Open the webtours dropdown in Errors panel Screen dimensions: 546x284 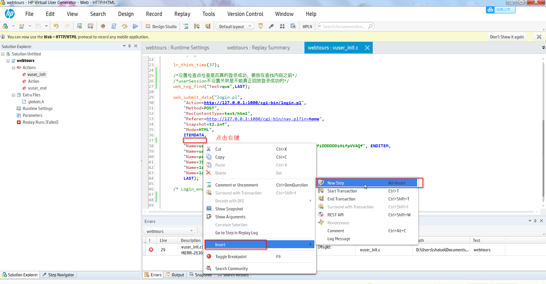[169, 231]
